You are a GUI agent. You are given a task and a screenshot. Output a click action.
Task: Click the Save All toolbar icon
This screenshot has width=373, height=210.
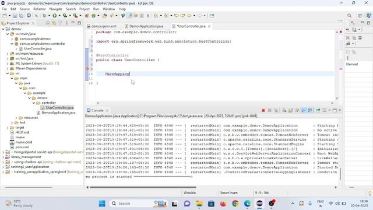21,16
